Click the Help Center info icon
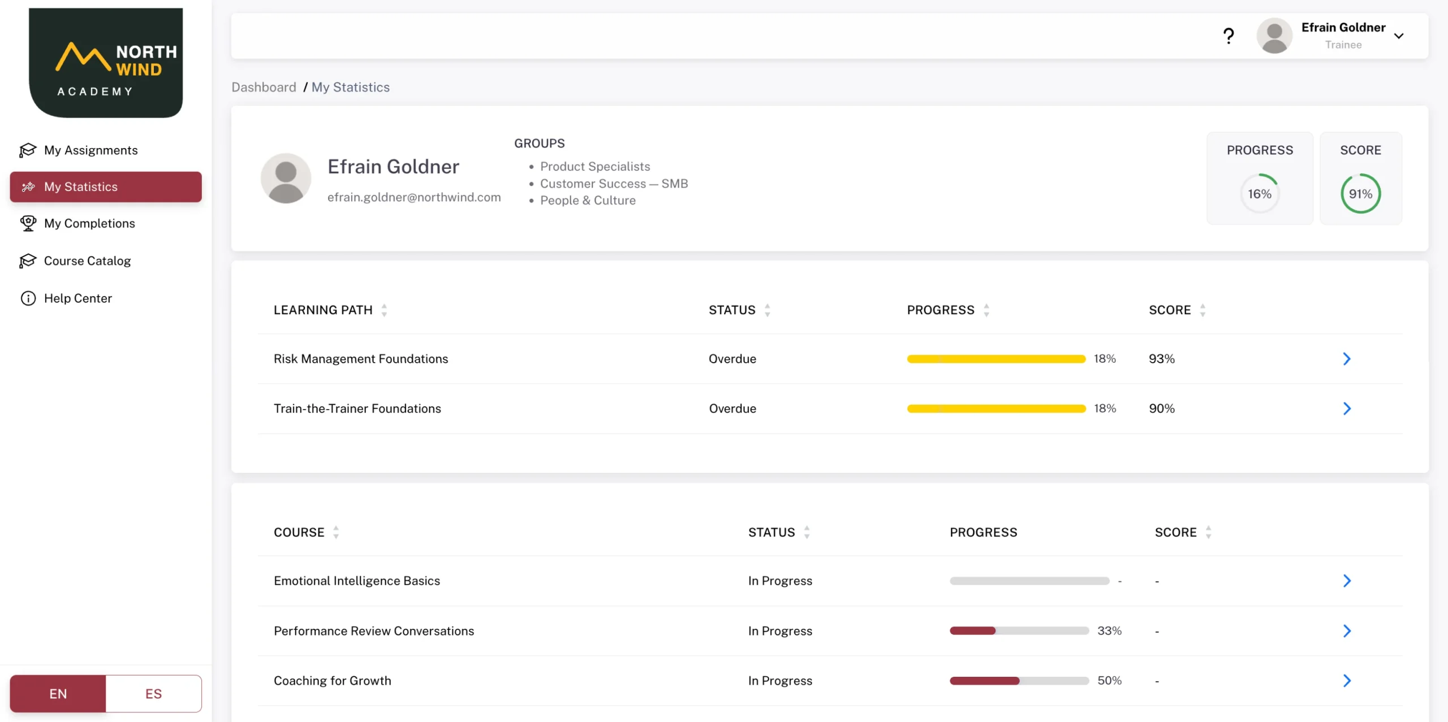This screenshot has height=722, width=1448. point(28,298)
